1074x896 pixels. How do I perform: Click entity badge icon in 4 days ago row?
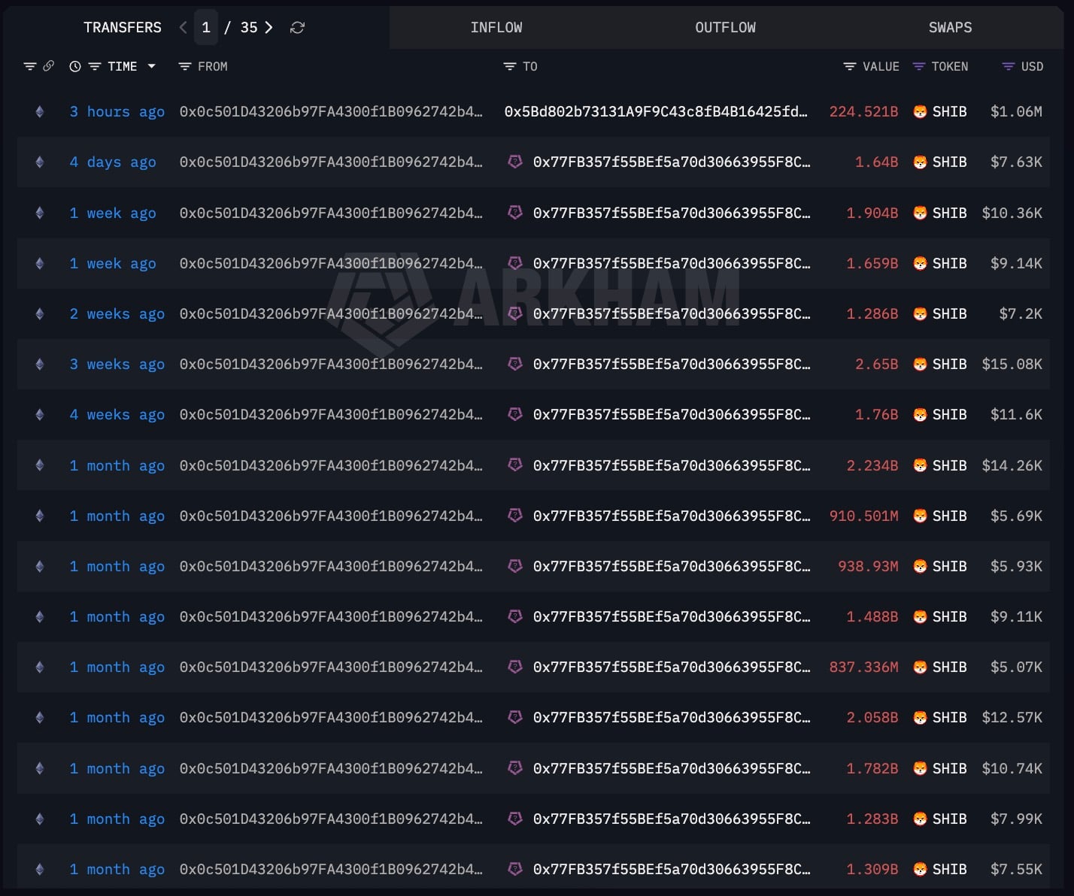(x=515, y=162)
